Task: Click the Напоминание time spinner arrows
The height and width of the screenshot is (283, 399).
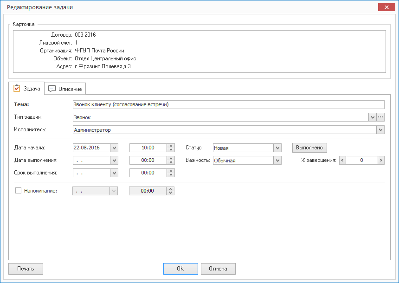Action: click(170, 191)
